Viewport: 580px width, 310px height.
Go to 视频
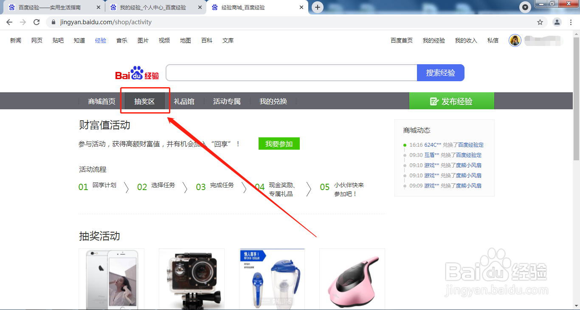(164, 40)
